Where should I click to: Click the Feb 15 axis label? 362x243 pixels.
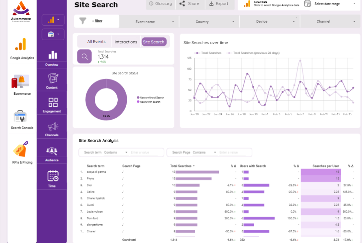click(x=347, y=114)
